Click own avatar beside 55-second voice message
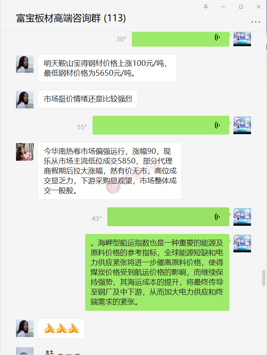 tap(242, 126)
